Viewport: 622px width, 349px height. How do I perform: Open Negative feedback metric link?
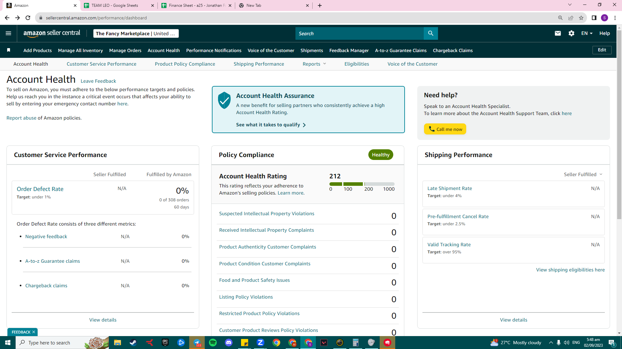46,237
